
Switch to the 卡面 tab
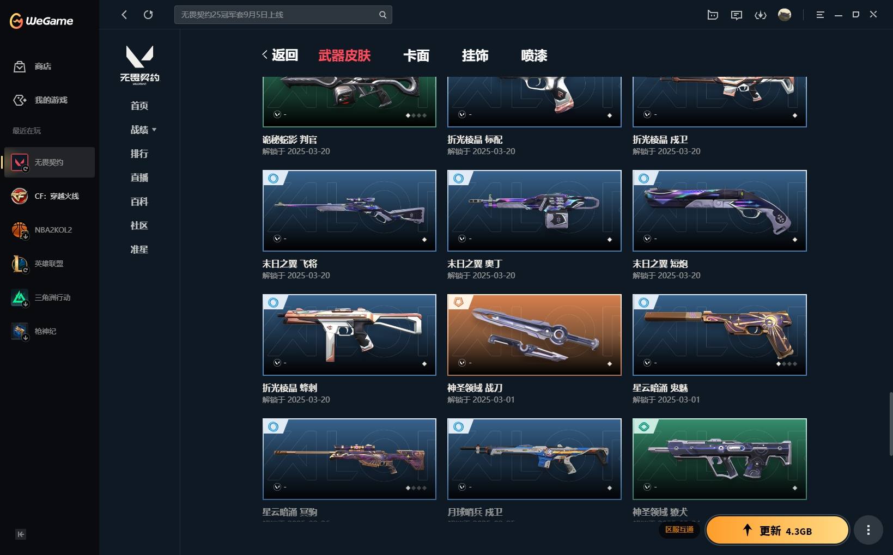tap(416, 56)
